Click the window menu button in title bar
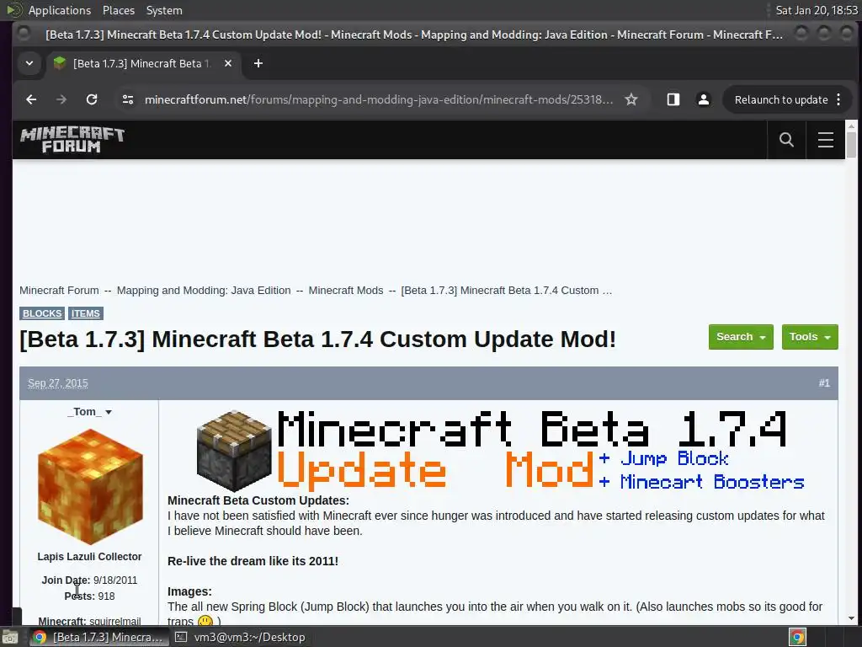Image resolution: width=862 pixels, height=647 pixels. (24, 34)
